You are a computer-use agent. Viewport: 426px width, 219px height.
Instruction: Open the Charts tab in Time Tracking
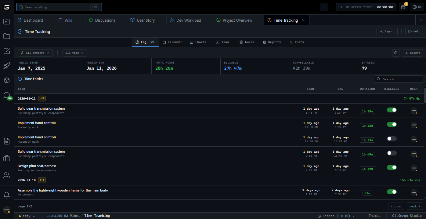(x=198, y=42)
